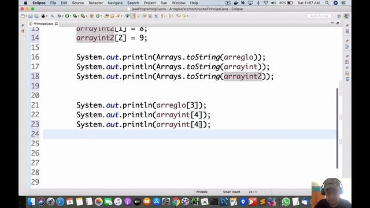Click the Back navigation arrow icon
370x208 pixels.
[184, 16]
